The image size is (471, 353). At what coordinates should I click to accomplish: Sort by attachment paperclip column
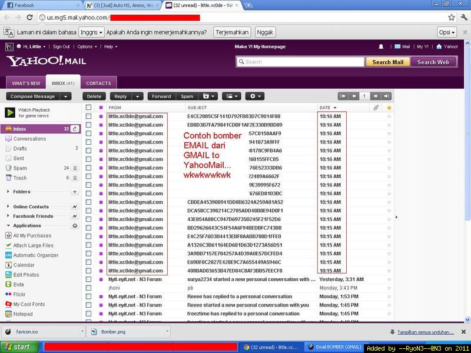click(376, 108)
